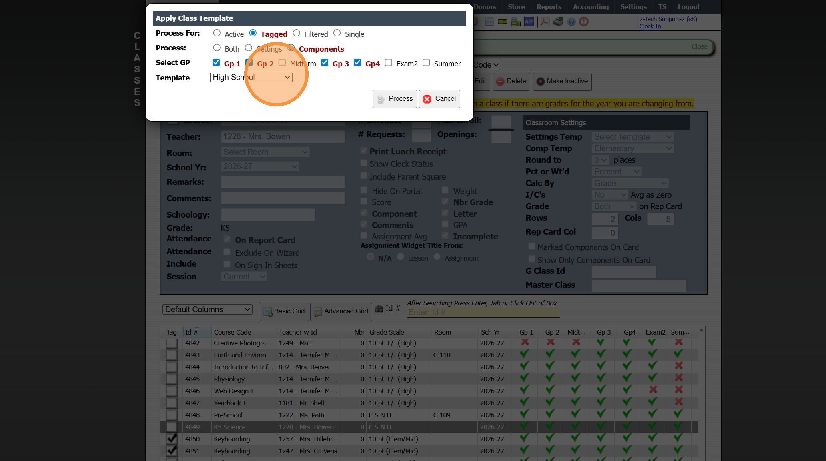The height and width of the screenshot is (461, 826).
Task: Click the A/P toolbar icon
Action: 529,22
